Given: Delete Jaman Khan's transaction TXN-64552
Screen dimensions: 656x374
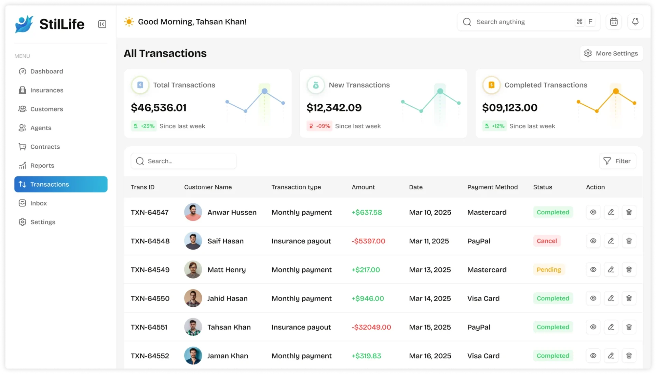Looking at the screenshot, I should pos(629,356).
